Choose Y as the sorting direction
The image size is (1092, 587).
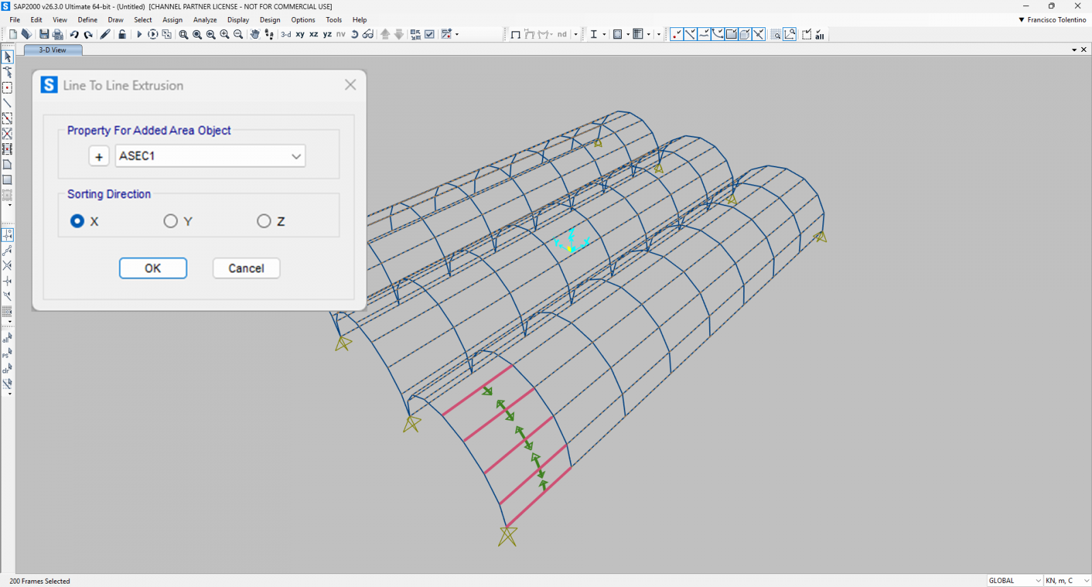coord(171,221)
